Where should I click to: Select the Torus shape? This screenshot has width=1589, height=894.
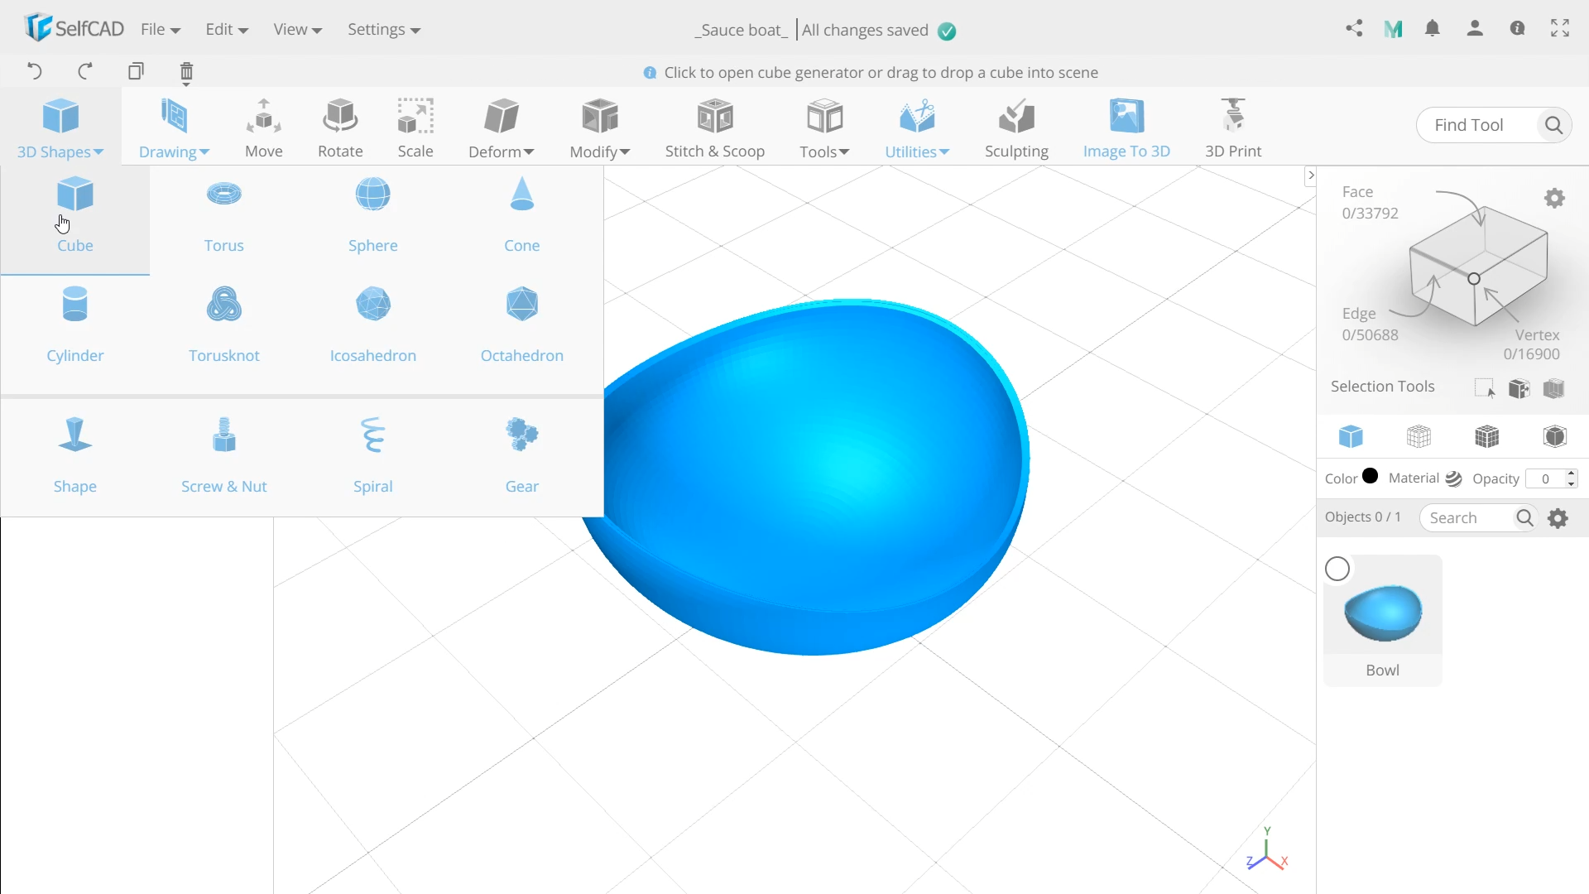(x=223, y=215)
